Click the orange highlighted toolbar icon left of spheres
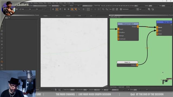Image resolution: width=173 pixels, height=97 pixels. click(x=57, y=9)
